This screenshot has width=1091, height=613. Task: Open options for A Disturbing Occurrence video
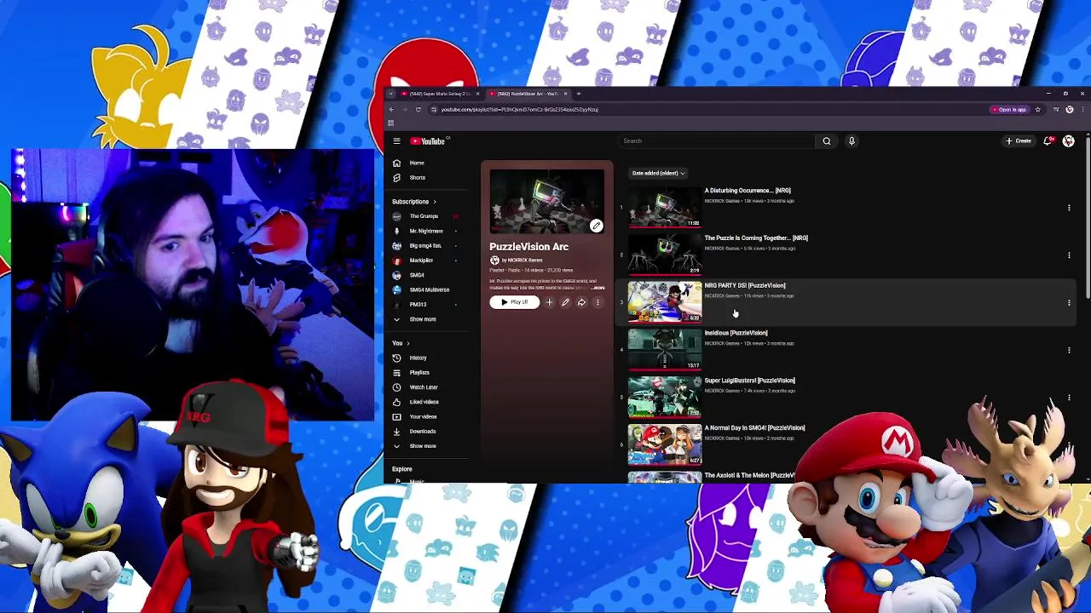click(1069, 207)
